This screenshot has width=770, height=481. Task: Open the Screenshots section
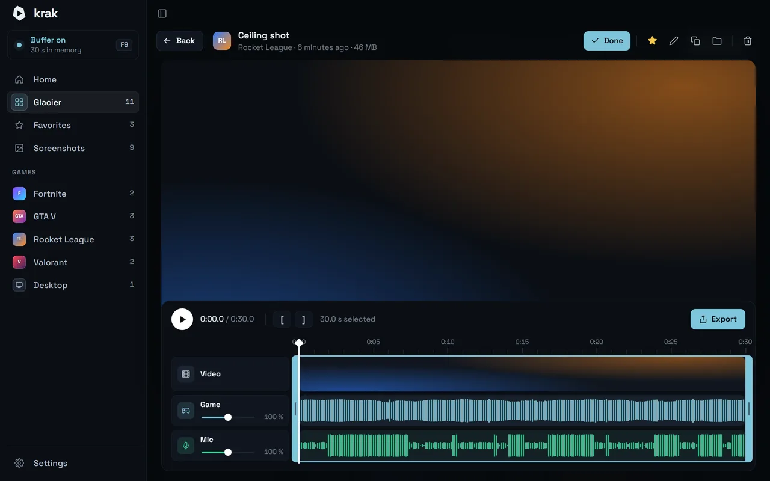(73, 148)
